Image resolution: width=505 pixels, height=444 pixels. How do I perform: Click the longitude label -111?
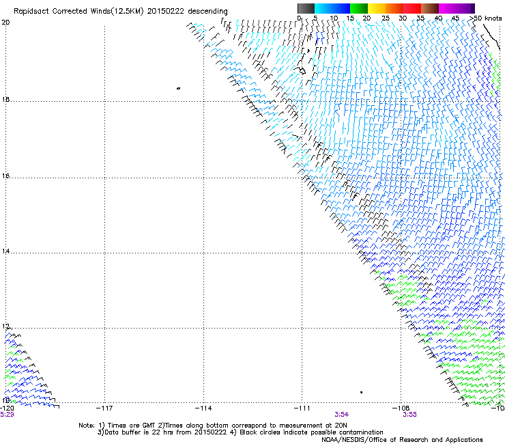point(302,408)
